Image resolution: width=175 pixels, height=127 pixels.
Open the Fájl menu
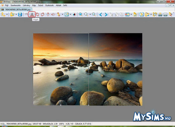7,5
